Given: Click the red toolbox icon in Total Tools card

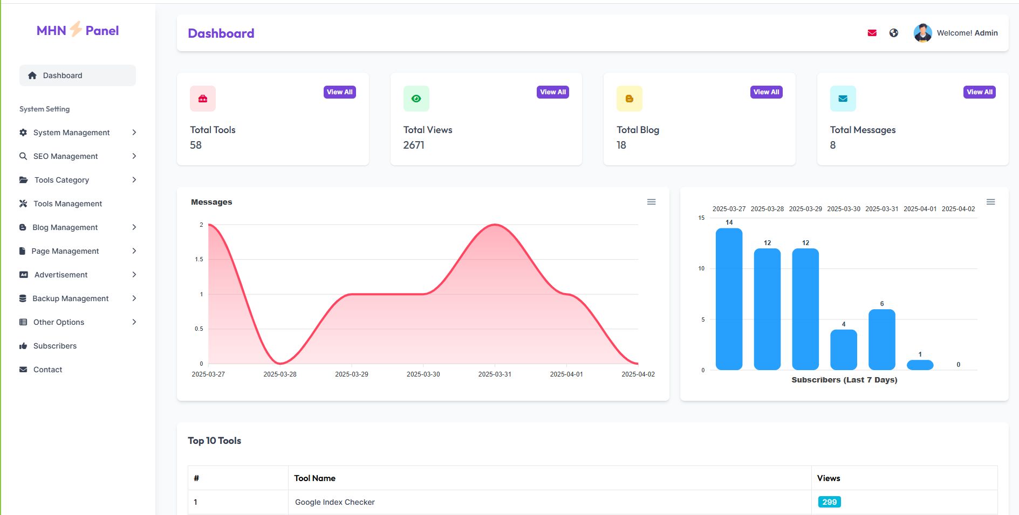Looking at the screenshot, I should pyautogui.click(x=203, y=99).
